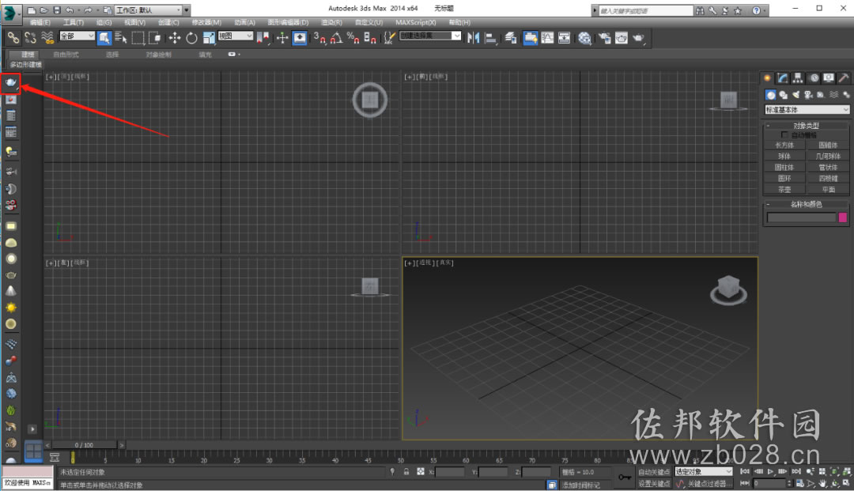Click Pan View hand navigation icon
The height and width of the screenshot is (491, 854).
coord(822,483)
